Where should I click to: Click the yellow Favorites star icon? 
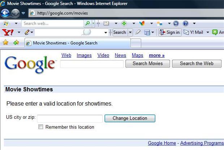5,42
